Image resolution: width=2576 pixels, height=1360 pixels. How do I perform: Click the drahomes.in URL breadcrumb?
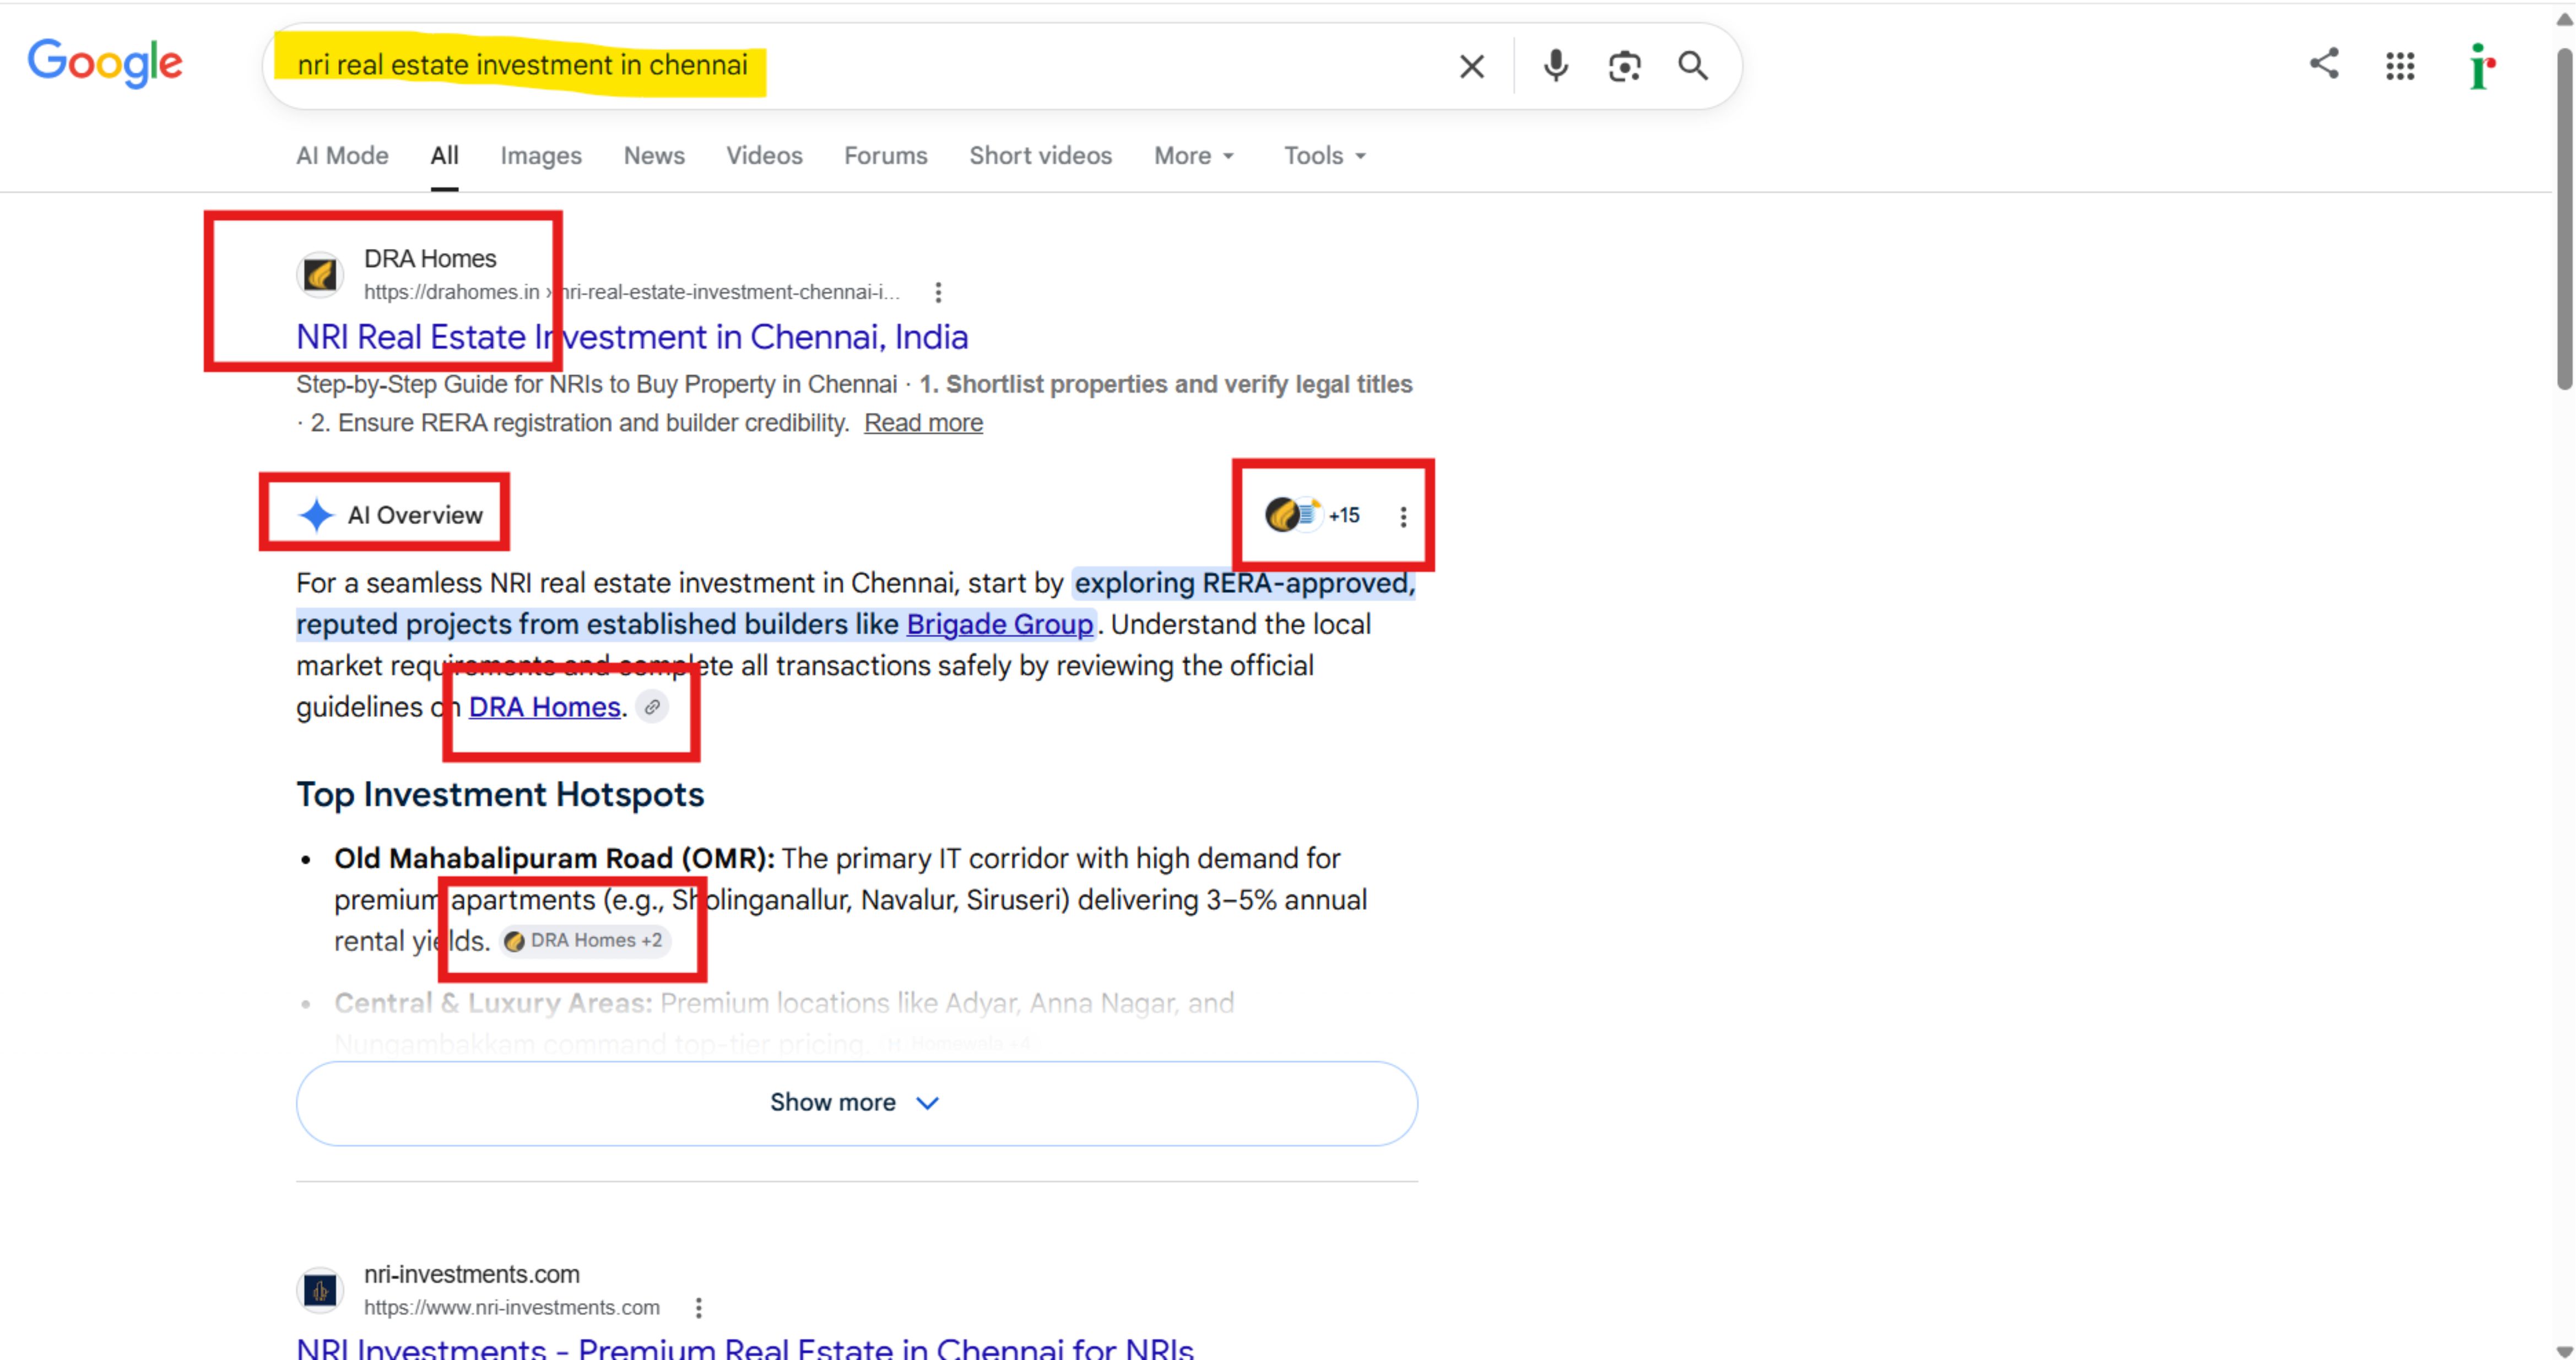[x=632, y=292]
